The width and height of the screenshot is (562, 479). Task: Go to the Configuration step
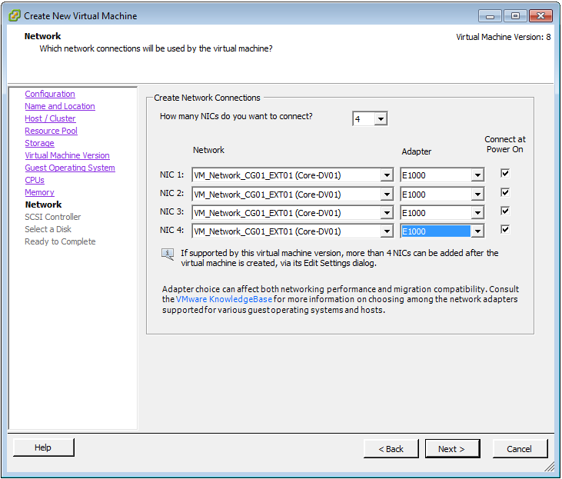pyautogui.click(x=50, y=94)
